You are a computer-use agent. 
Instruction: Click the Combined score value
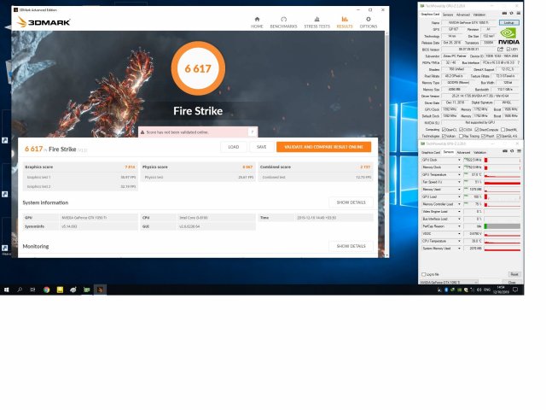(x=365, y=167)
